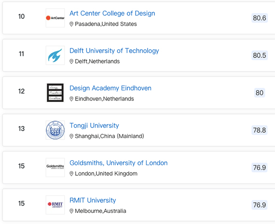Click the 80.6 score badge
Image resolution: width=275 pixels, height=224 pixels.
click(x=260, y=18)
